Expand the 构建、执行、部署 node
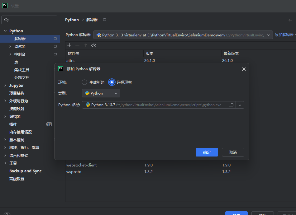 [5, 147]
